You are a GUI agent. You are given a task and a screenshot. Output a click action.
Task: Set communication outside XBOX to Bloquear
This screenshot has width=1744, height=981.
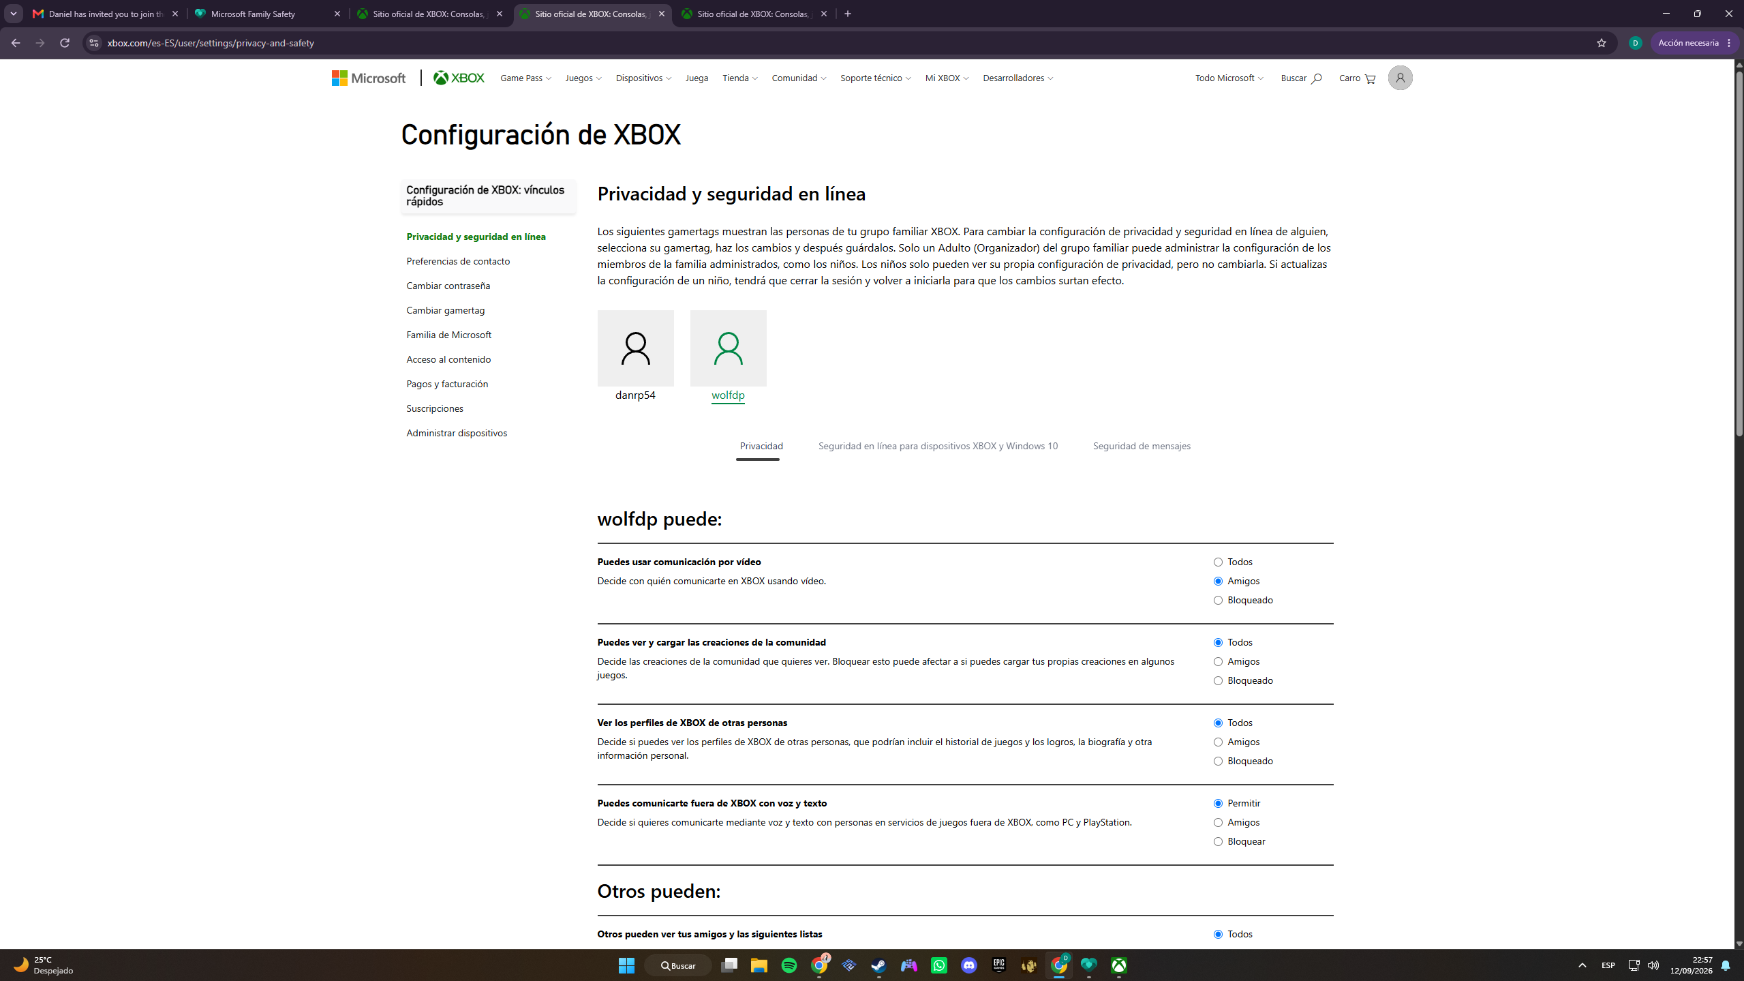pyautogui.click(x=1218, y=842)
